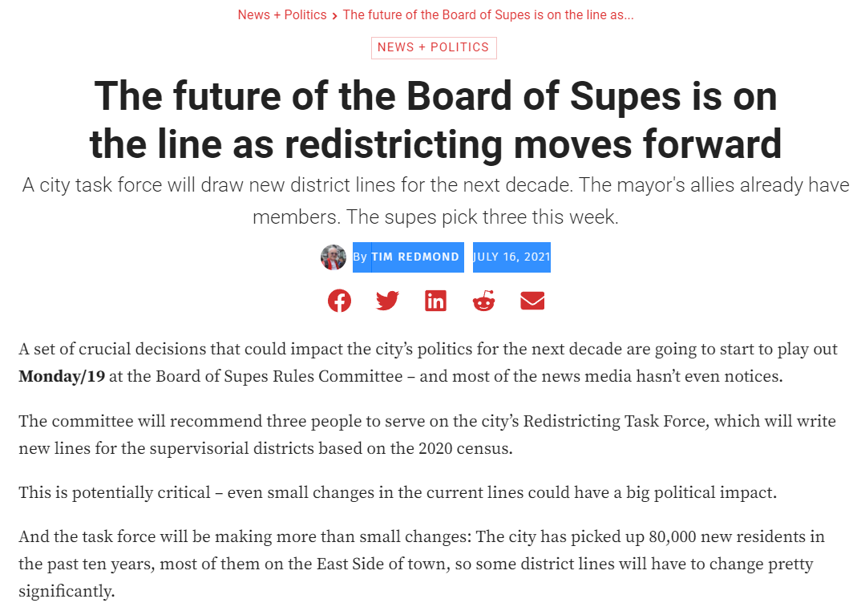Open the NEWS + POLITICS category tag
Viewport: 857px width, 615px height.
[434, 47]
